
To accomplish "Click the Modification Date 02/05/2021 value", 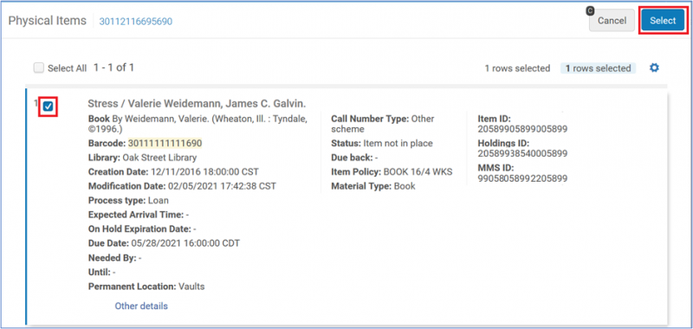I will click(222, 186).
